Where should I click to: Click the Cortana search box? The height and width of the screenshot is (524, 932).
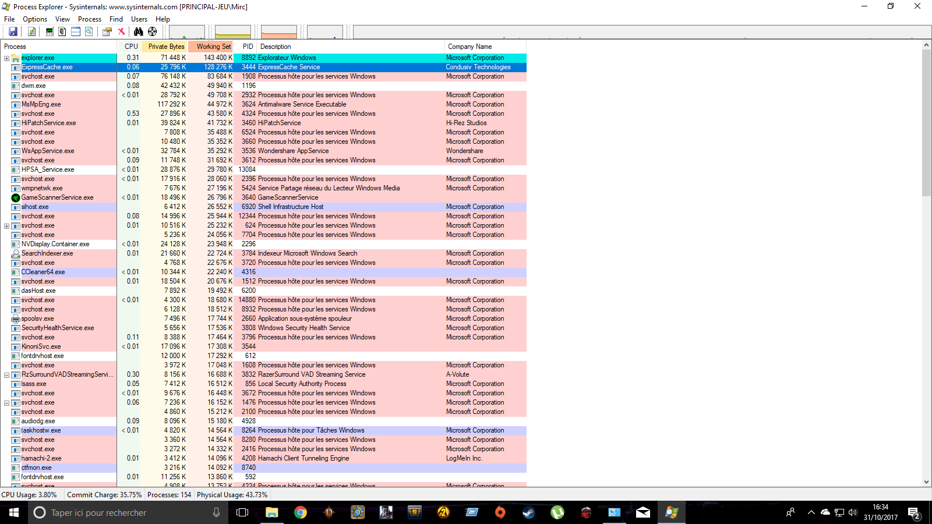(x=128, y=512)
